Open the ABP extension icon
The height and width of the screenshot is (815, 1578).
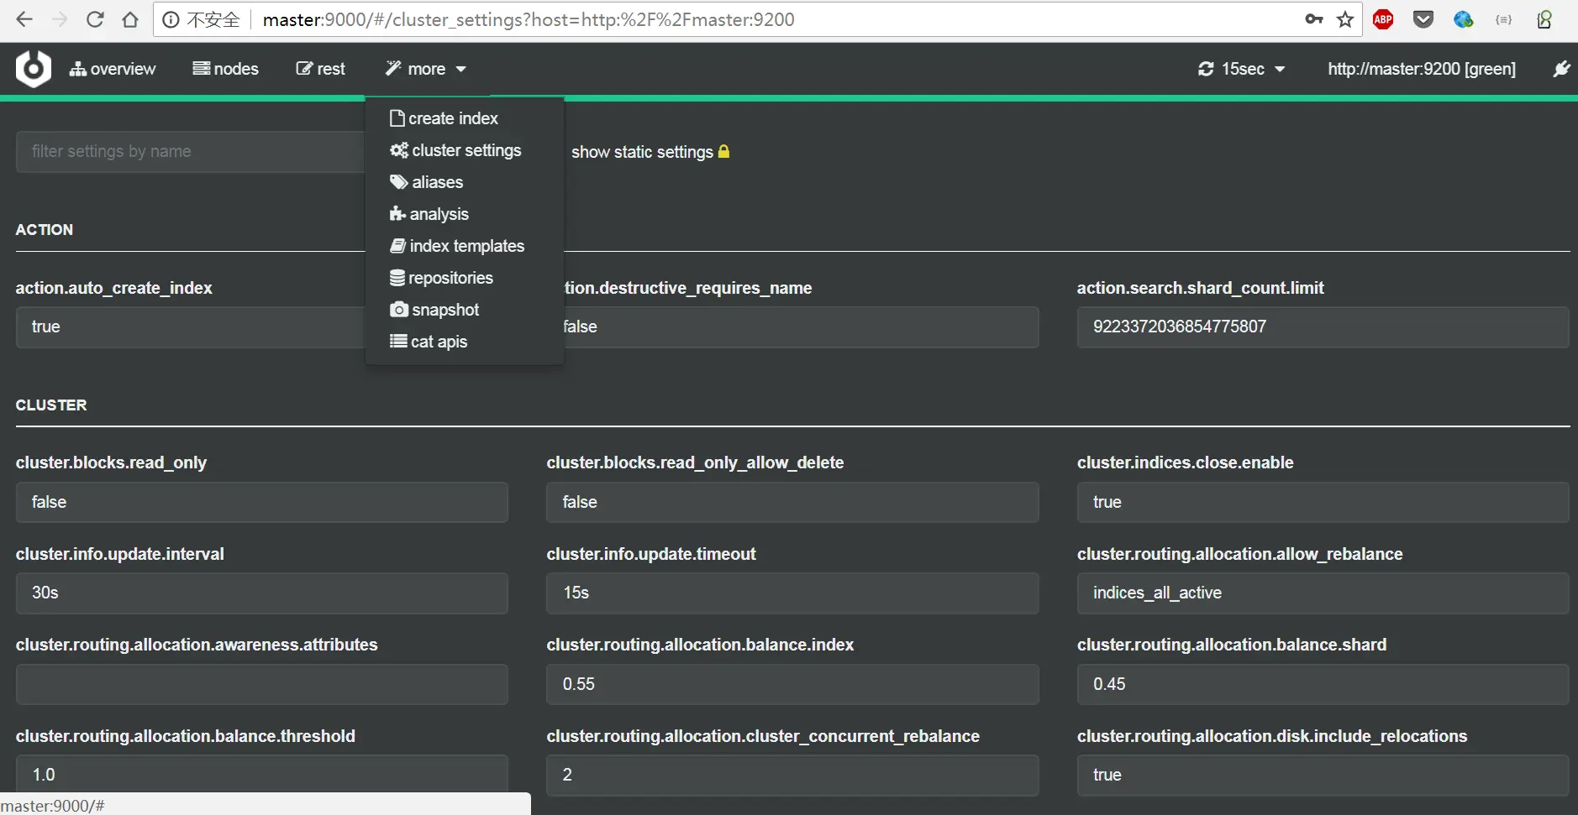coord(1383,19)
